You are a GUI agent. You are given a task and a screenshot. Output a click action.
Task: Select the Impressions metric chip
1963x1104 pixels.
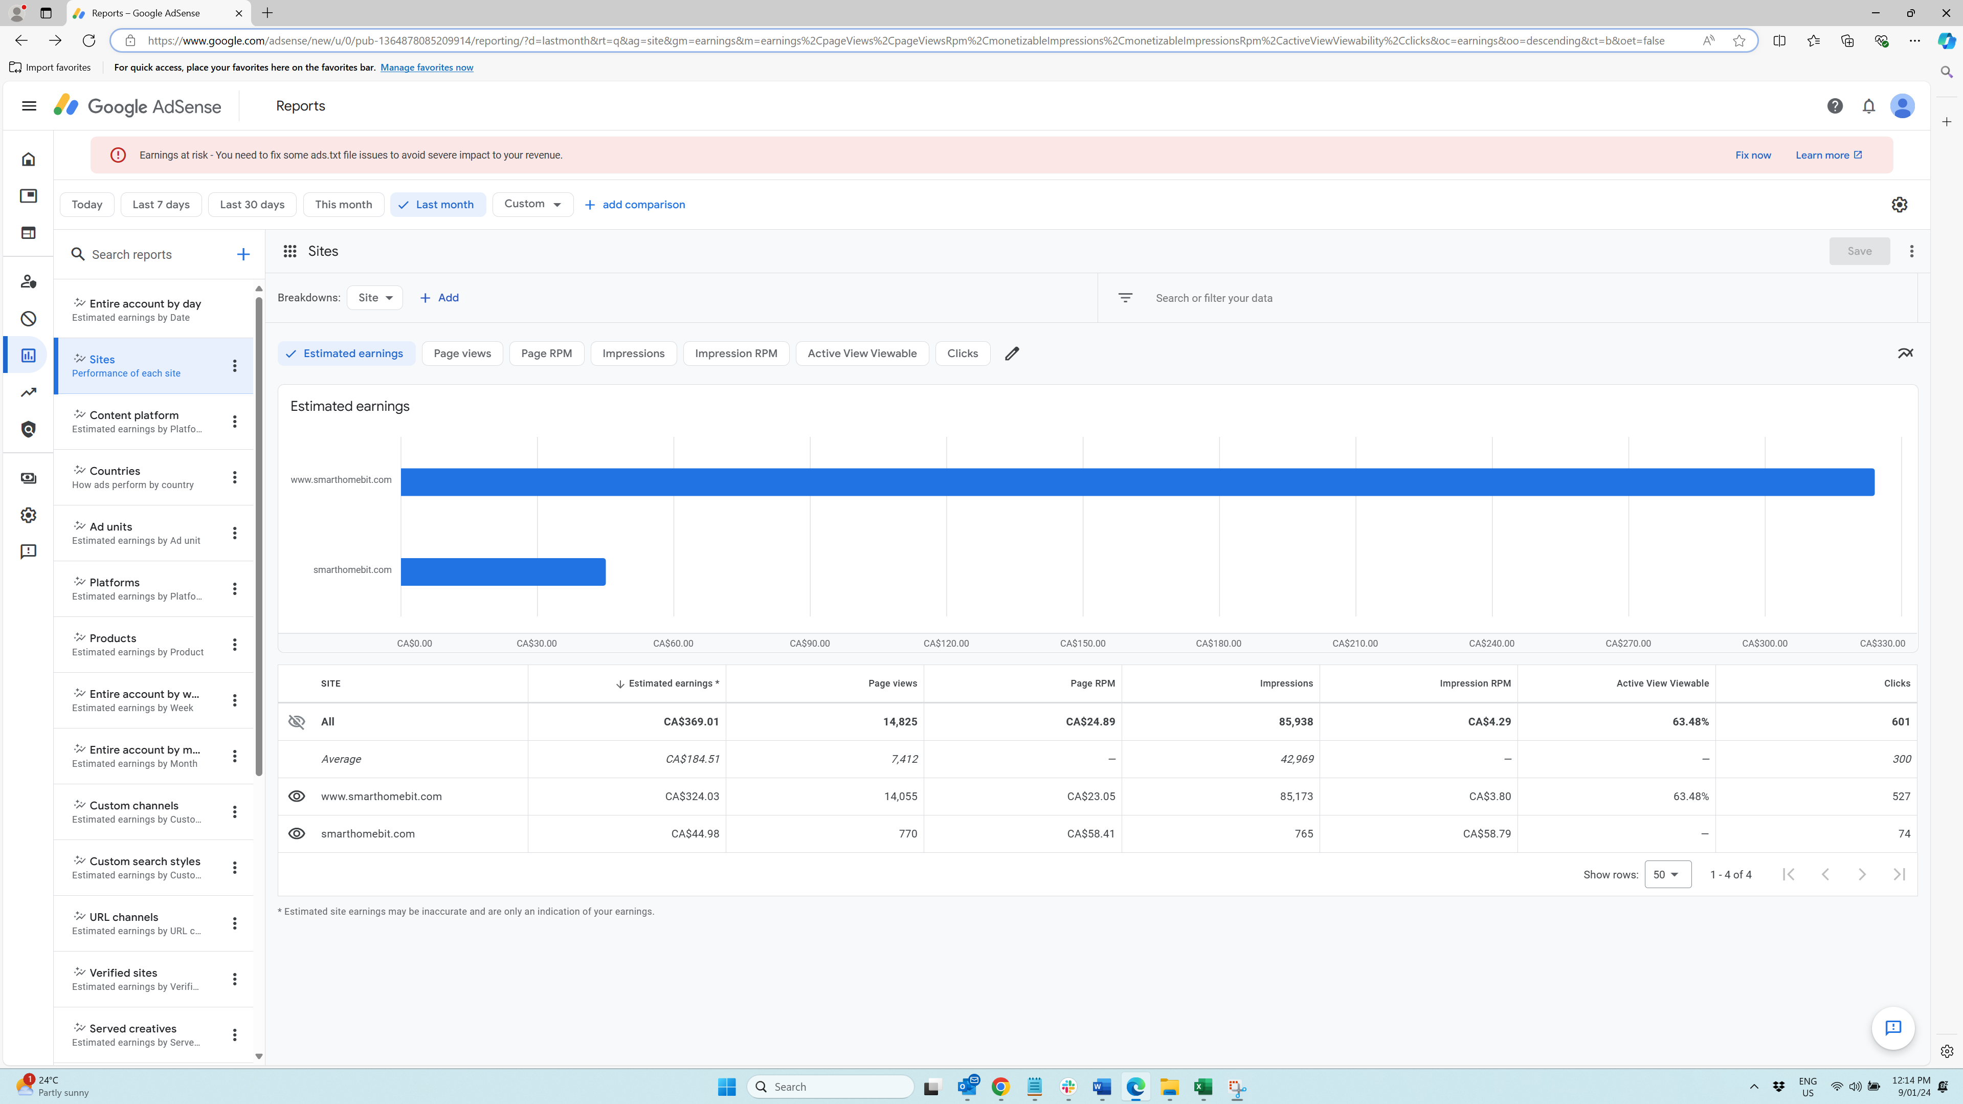tap(633, 354)
